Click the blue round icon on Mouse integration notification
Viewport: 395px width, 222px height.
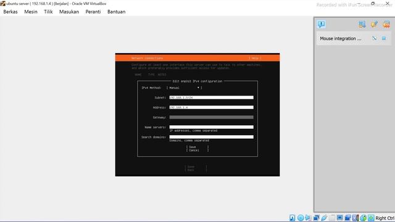click(384, 38)
